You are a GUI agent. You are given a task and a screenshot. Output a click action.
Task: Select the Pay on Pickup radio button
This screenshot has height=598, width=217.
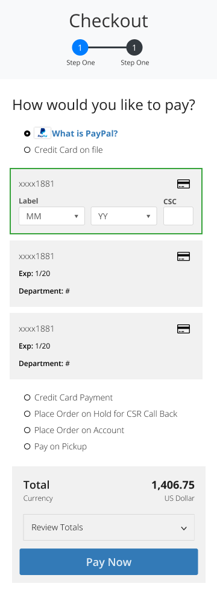click(27, 446)
